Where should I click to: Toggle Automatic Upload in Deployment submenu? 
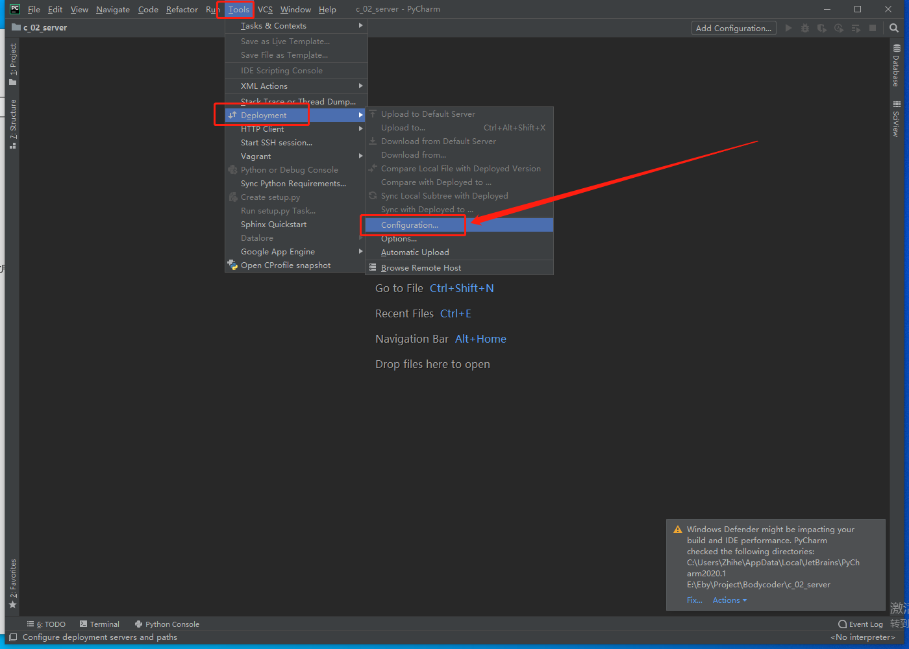click(x=416, y=252)
